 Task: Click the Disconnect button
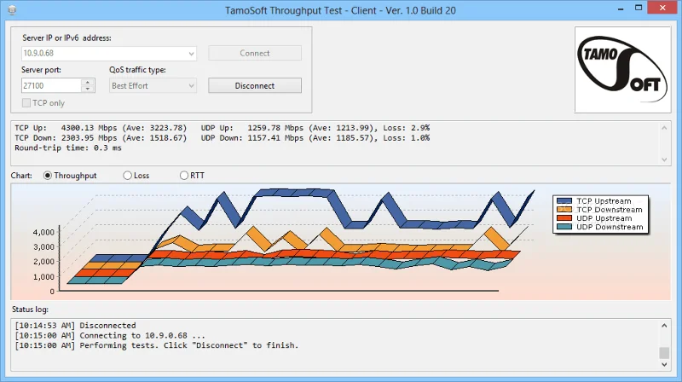[255, 86]
